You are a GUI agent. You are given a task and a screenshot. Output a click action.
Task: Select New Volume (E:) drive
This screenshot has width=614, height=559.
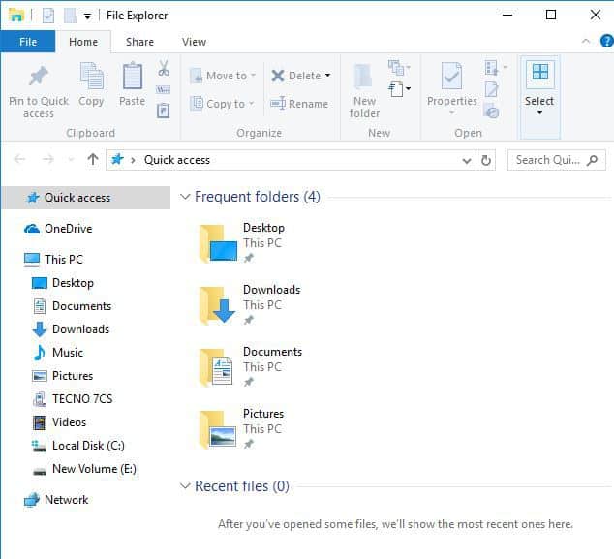tap(84, 469)
